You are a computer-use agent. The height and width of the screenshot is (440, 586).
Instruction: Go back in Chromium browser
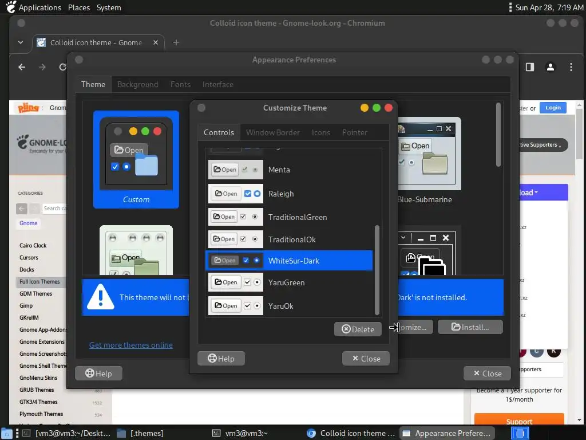click(x=22, y=67)
